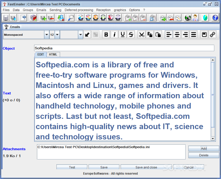Open the Data menu

[x=16, y=10]
